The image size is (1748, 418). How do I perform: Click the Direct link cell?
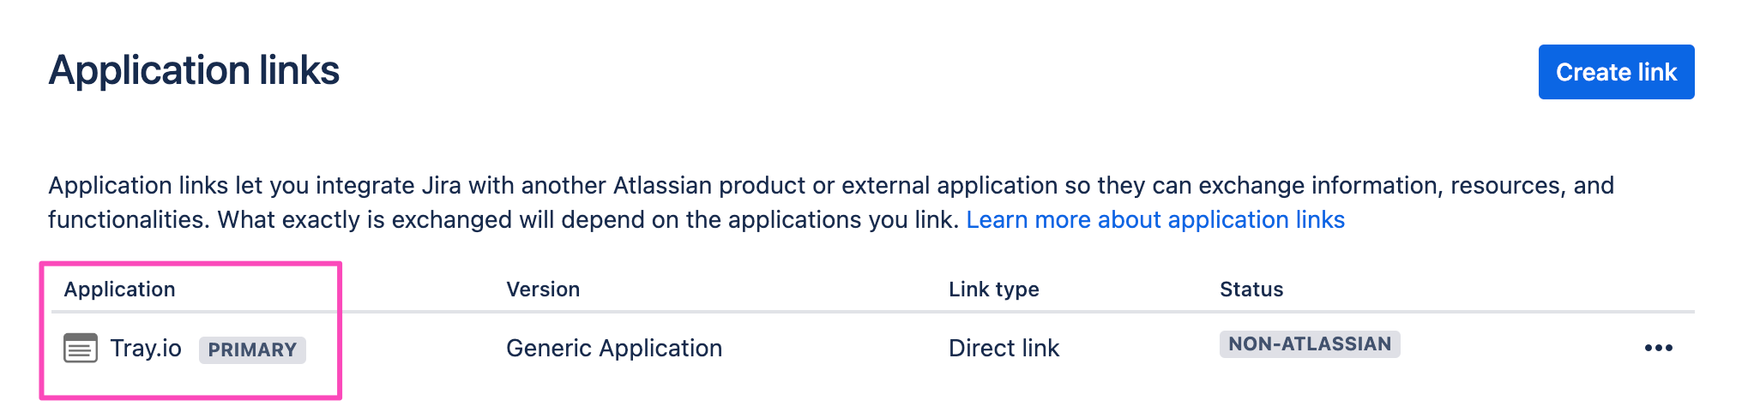pyautogui.click(x=1004, y=349)
